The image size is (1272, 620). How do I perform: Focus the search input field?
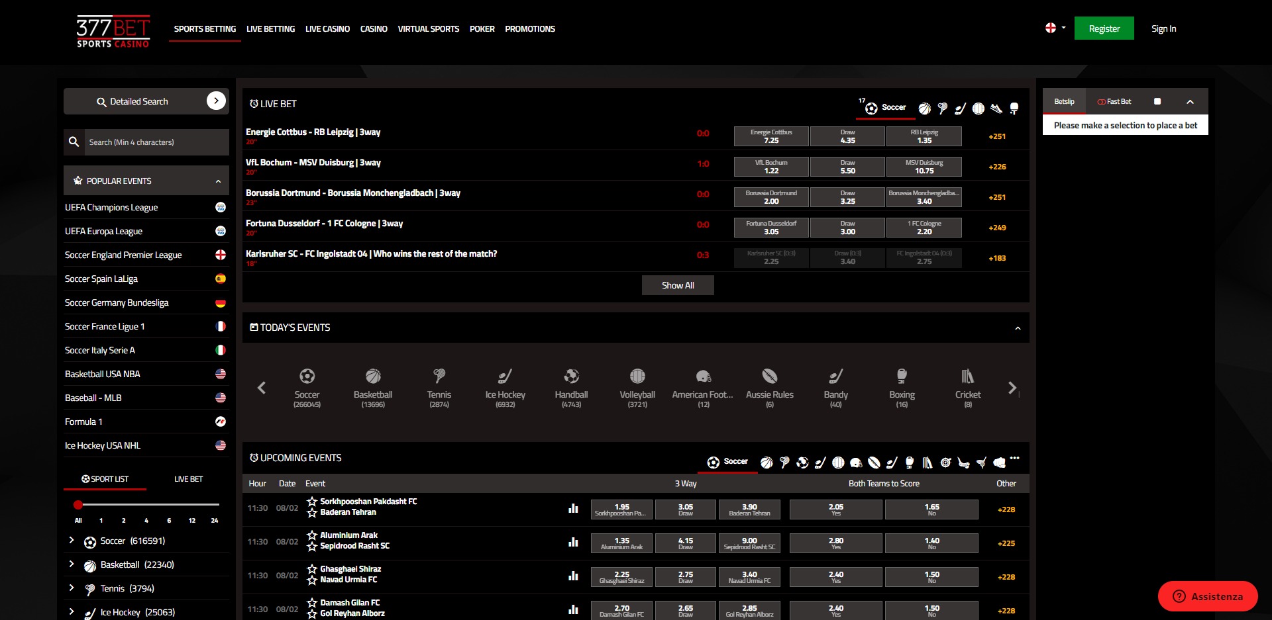[x=156, y=142]
